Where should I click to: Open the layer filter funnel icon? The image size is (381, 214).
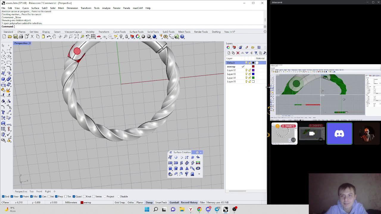[x=256, y=53]
